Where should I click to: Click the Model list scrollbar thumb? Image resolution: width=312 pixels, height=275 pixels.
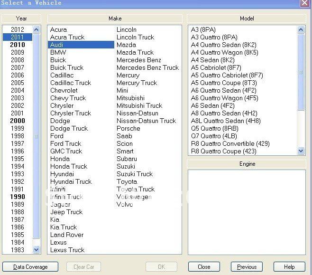click(301, 72)
